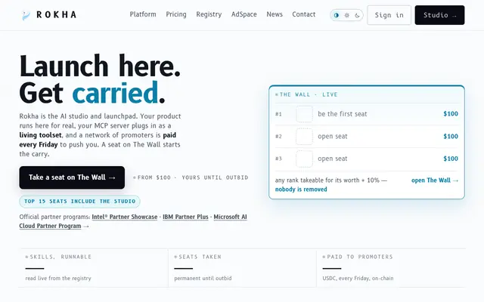Navigate to AdSpace
484x302 pixels.
[244, 14]
